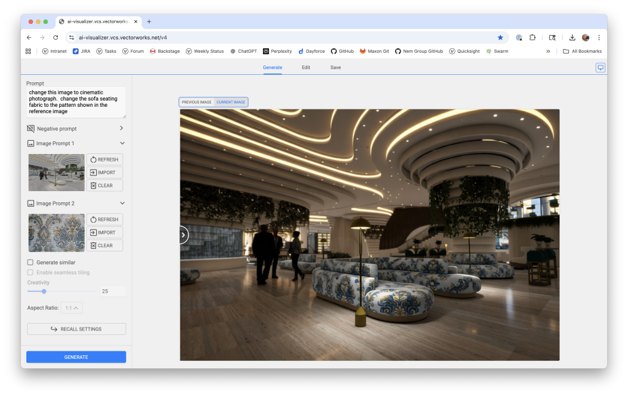628x396 pixels.
Task: Collapse the Image Prompt 1 section
Action: [122, 143]
